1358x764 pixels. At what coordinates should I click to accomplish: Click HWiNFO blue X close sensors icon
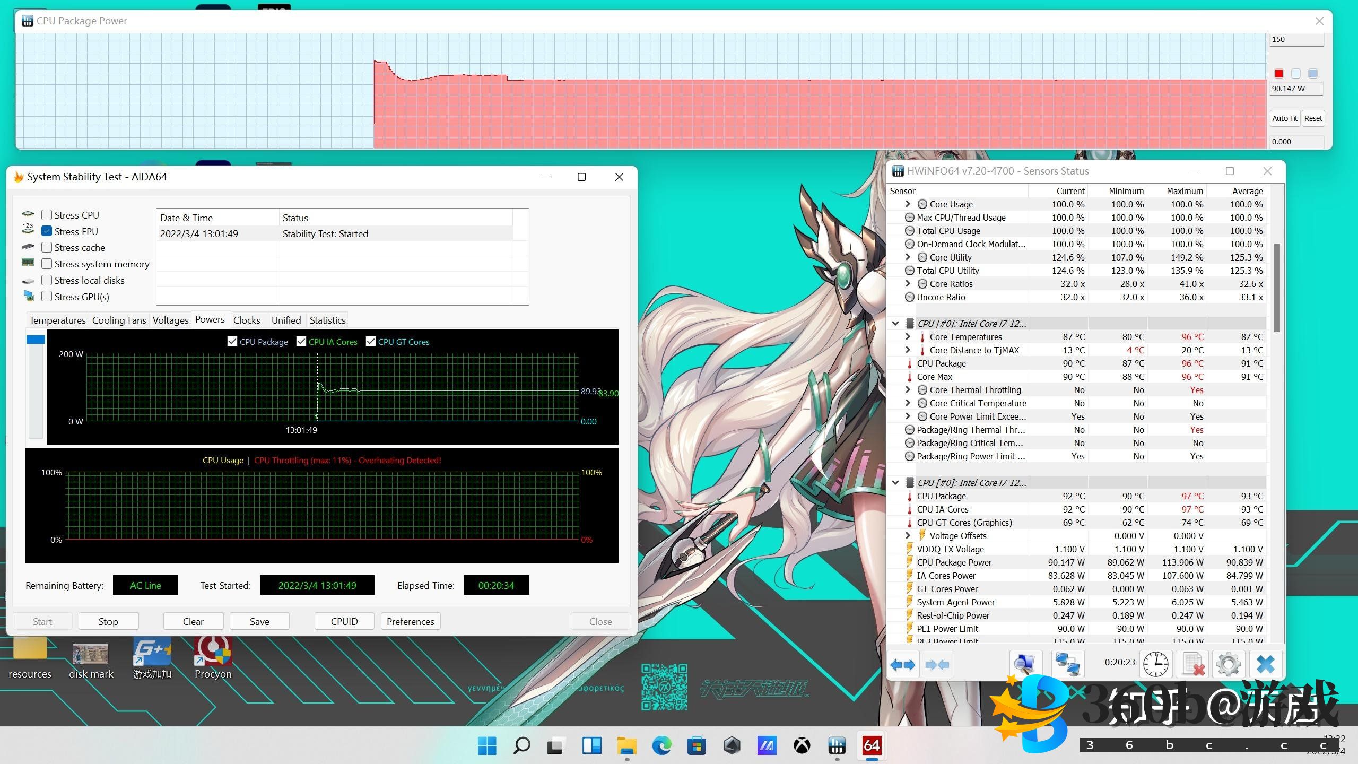pyautogui.click(x=1265, y=665)
